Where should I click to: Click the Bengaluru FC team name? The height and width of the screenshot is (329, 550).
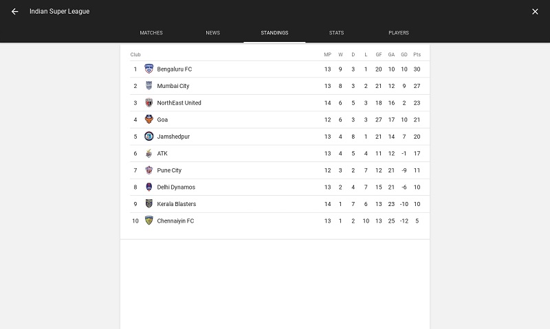pos(175,69)
